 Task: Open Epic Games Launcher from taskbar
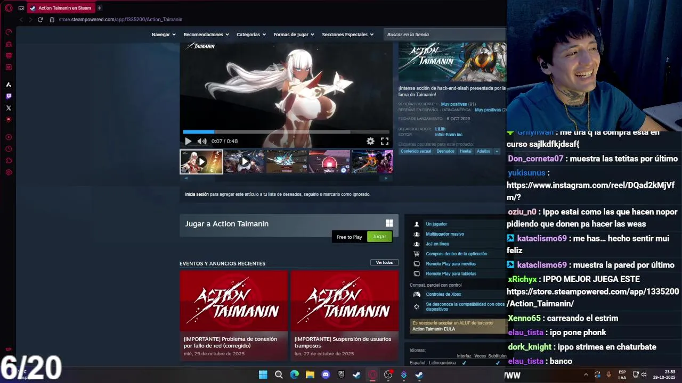tap(341, 374)
